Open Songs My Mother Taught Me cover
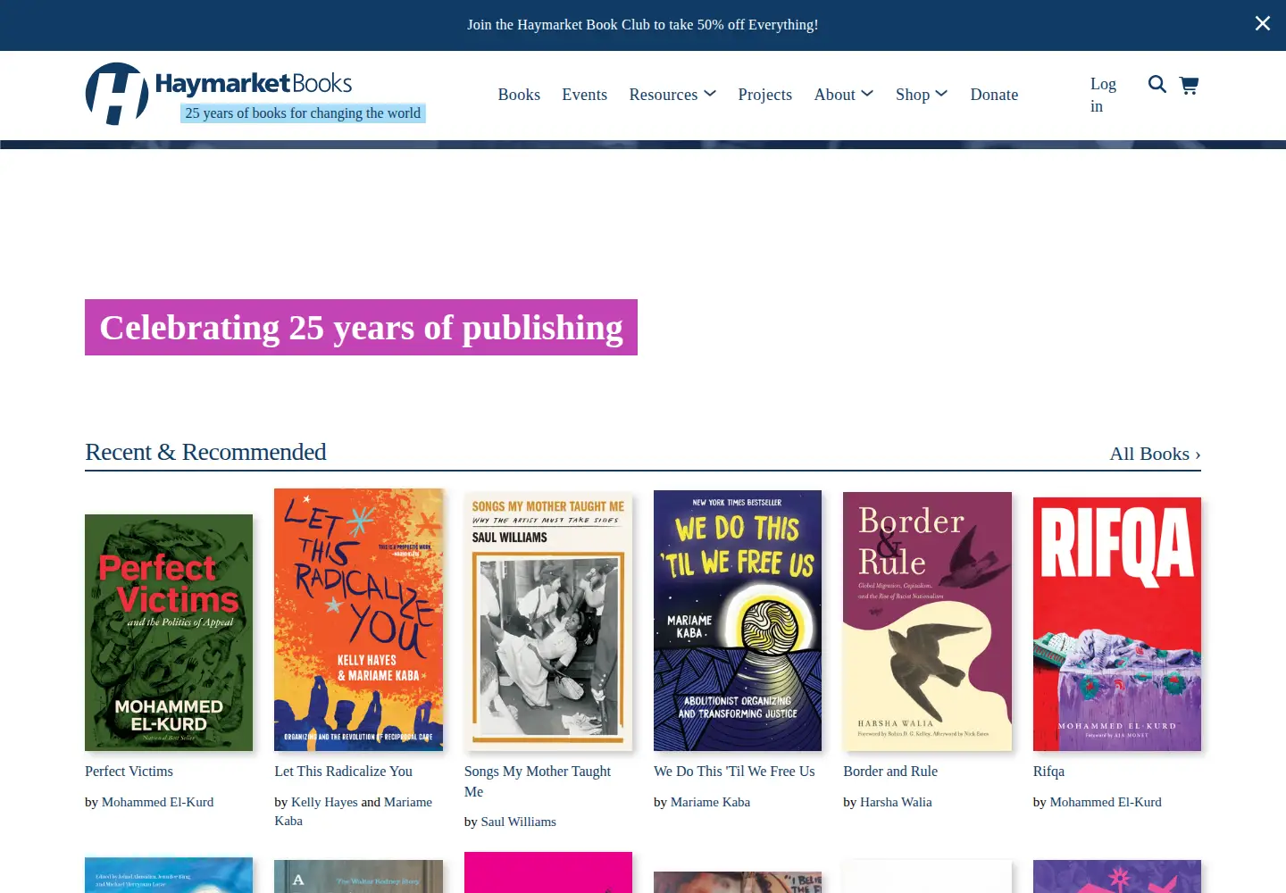1286x893 pixels. [548, 622]
